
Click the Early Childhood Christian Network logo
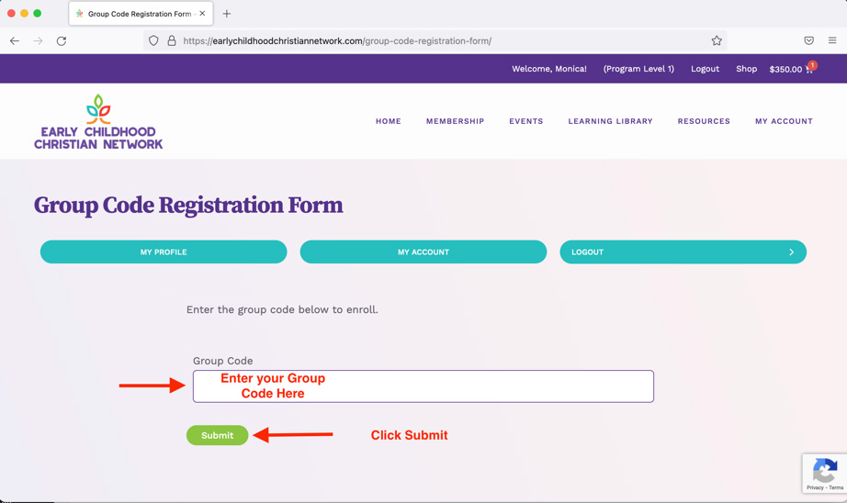coord(98,121)
